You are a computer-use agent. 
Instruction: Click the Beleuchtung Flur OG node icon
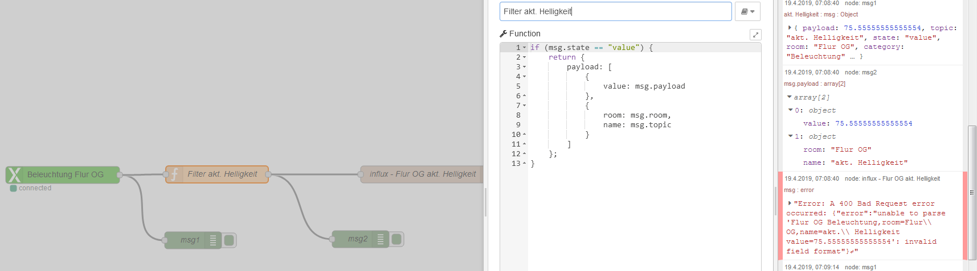point(15,174)
